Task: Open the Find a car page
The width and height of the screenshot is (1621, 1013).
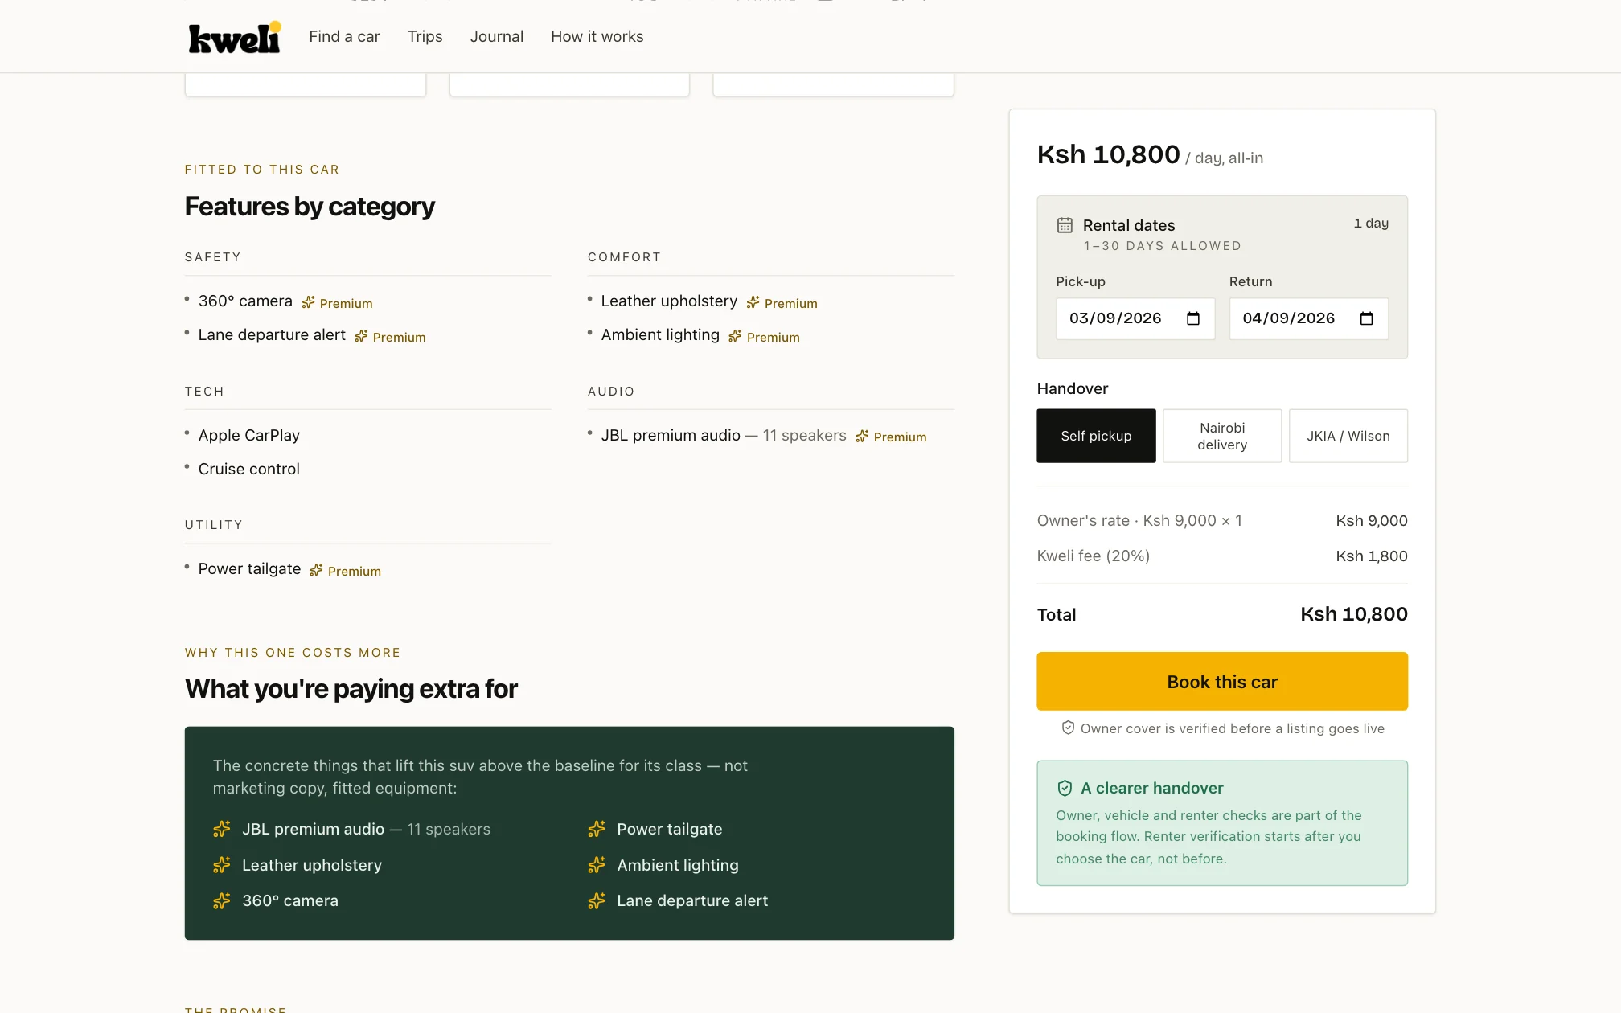Action: click(344, 37)
